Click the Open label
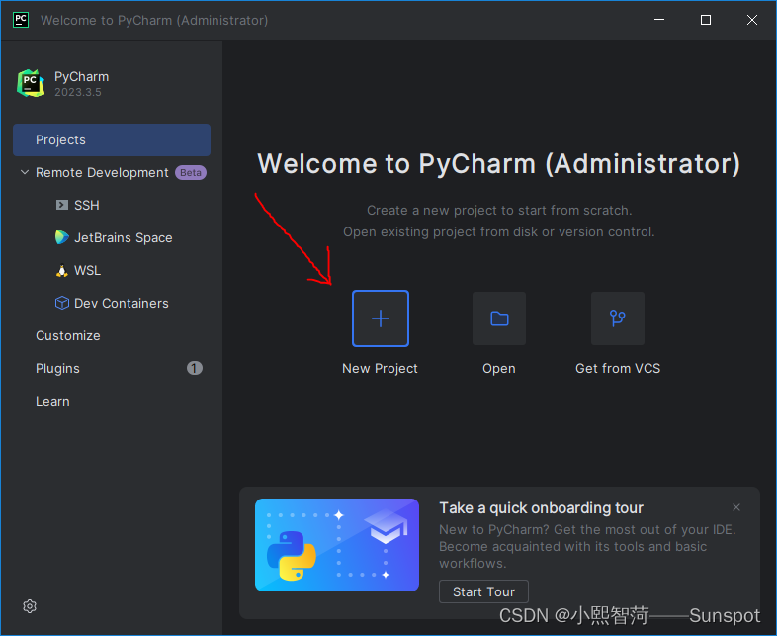This screenshot has width=777, height=636. coord(499,368)
